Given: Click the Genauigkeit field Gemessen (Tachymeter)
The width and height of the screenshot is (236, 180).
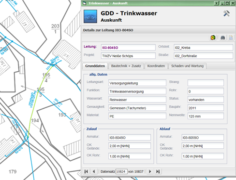Looking at the screenshot, I should pos(137,108).
